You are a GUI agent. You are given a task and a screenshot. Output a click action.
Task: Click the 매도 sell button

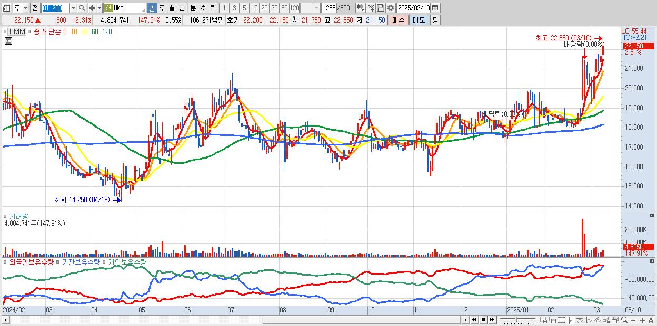pos(419,20)
